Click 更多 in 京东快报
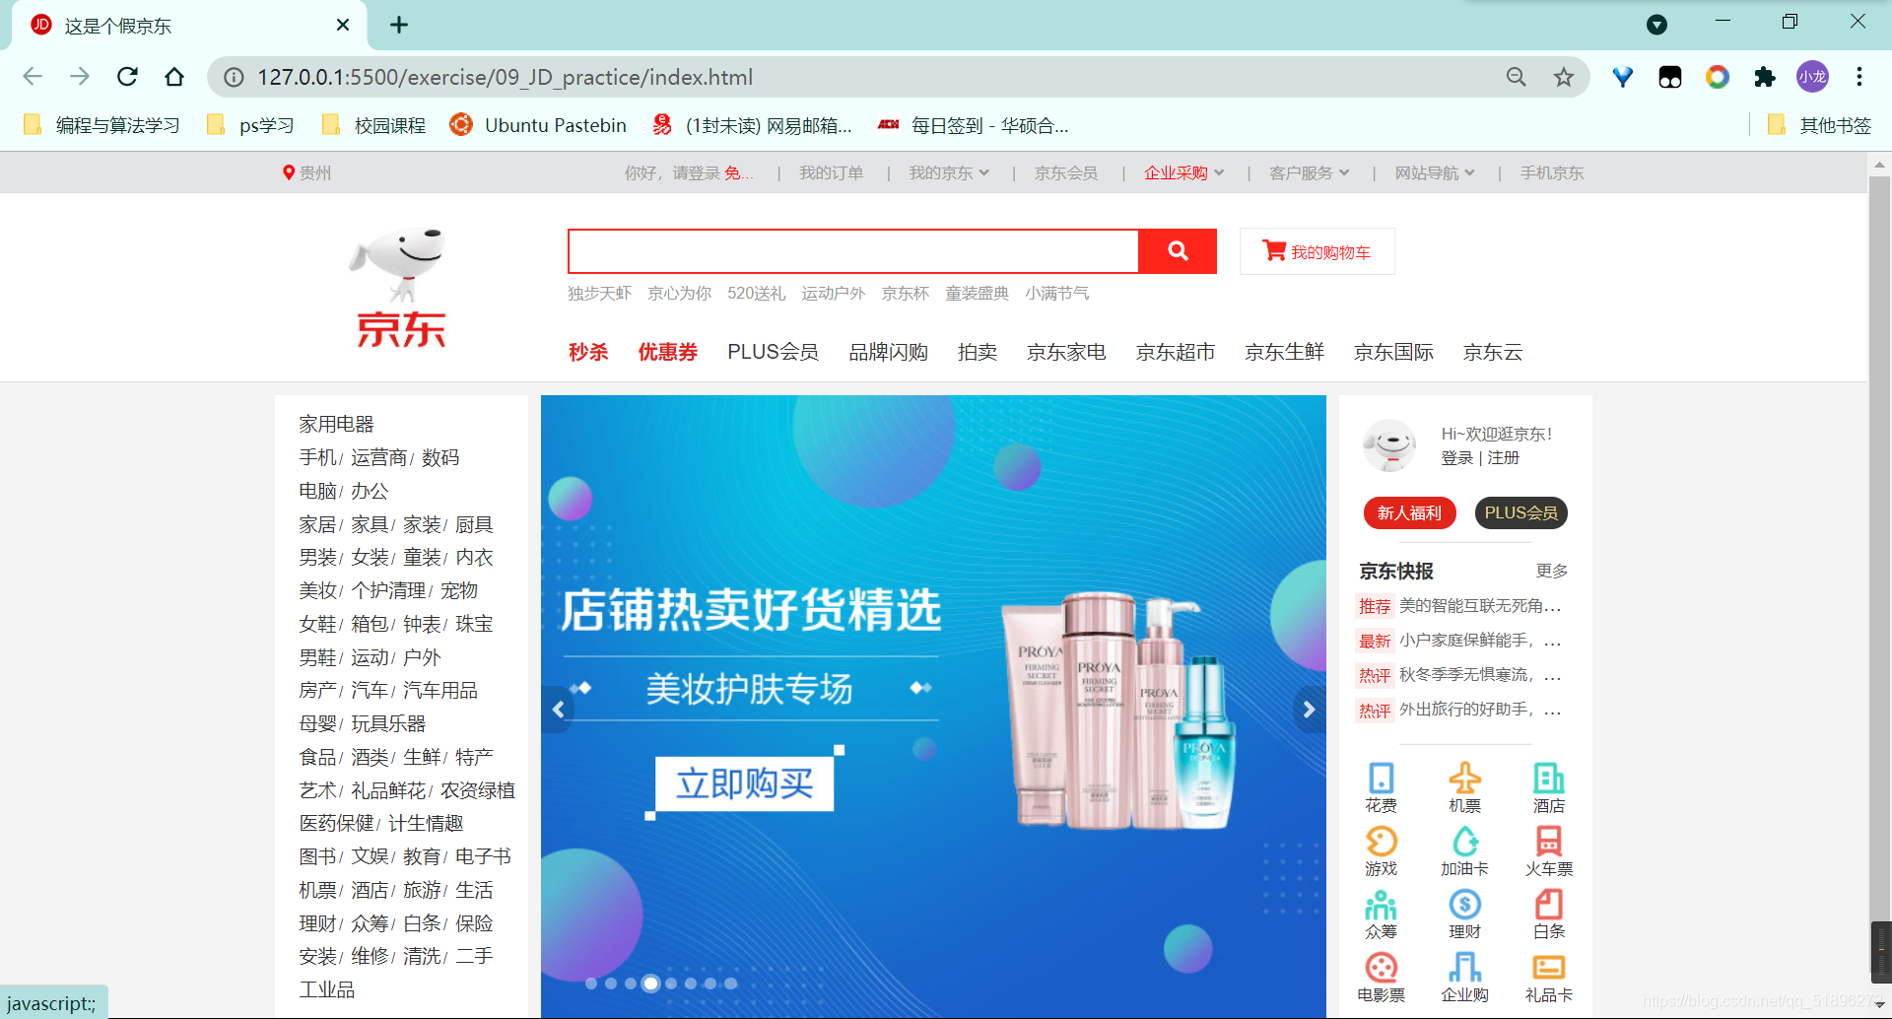Screen dimensions: 1892x1019 1552,571
